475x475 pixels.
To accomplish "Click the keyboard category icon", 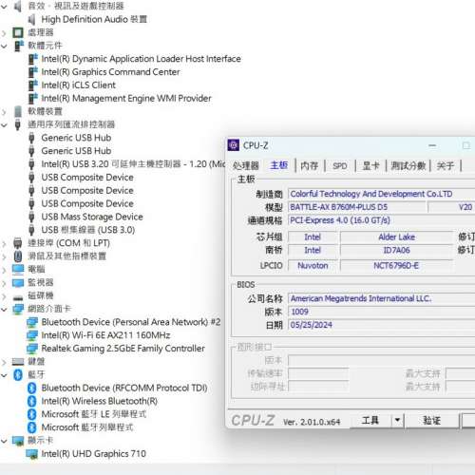I will (x=18, y=362).
